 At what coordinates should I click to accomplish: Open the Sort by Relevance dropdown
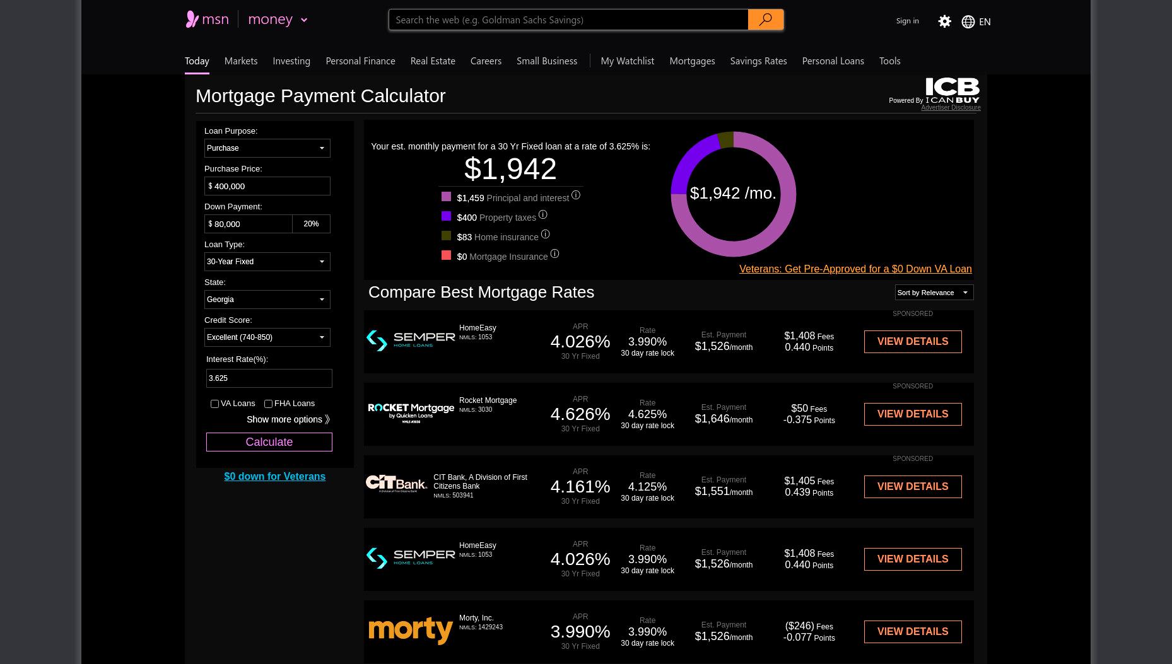coord(934,293)
